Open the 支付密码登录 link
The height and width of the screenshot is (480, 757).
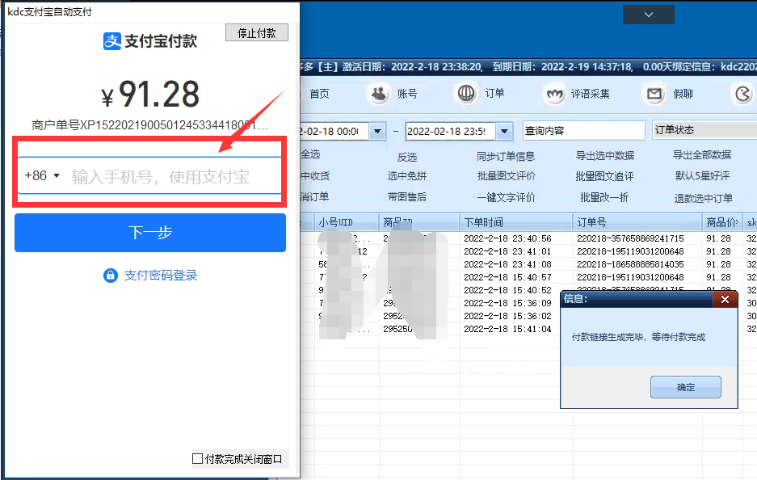coord(161,276)
